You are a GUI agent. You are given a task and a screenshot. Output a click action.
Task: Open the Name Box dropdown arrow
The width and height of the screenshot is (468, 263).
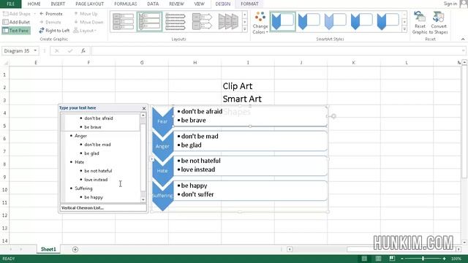[35, 50]
